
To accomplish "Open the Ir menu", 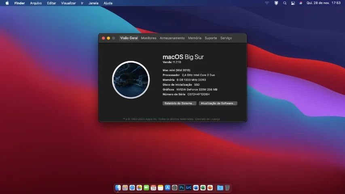I will [82, 3].
